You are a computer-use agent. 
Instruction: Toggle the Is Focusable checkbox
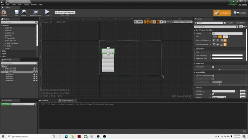click(214, 67)
